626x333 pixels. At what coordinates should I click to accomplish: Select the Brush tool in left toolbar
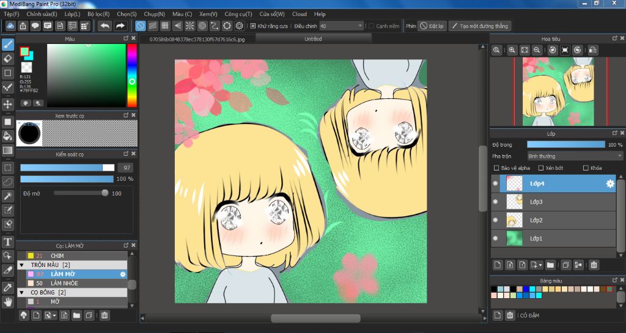pos(7,45)
